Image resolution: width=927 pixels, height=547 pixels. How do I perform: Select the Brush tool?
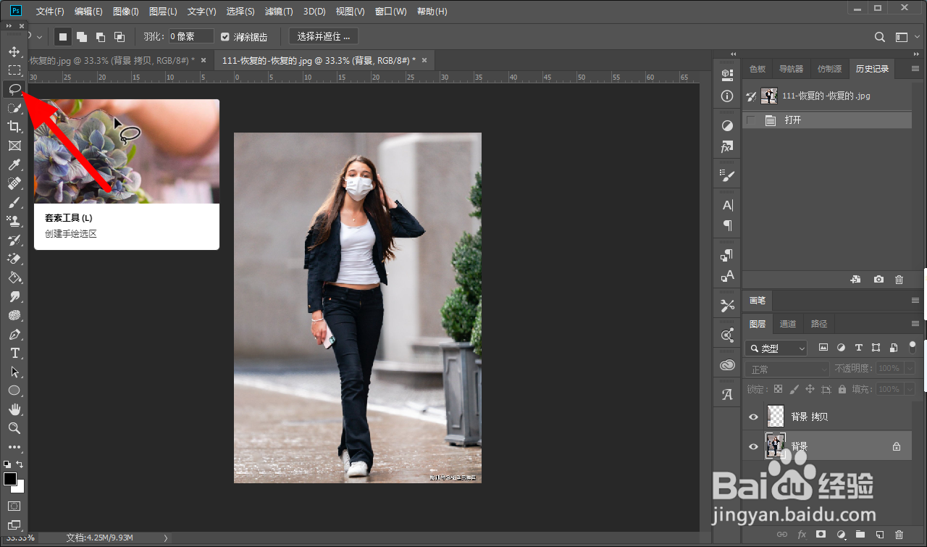(x=14, y=202)
